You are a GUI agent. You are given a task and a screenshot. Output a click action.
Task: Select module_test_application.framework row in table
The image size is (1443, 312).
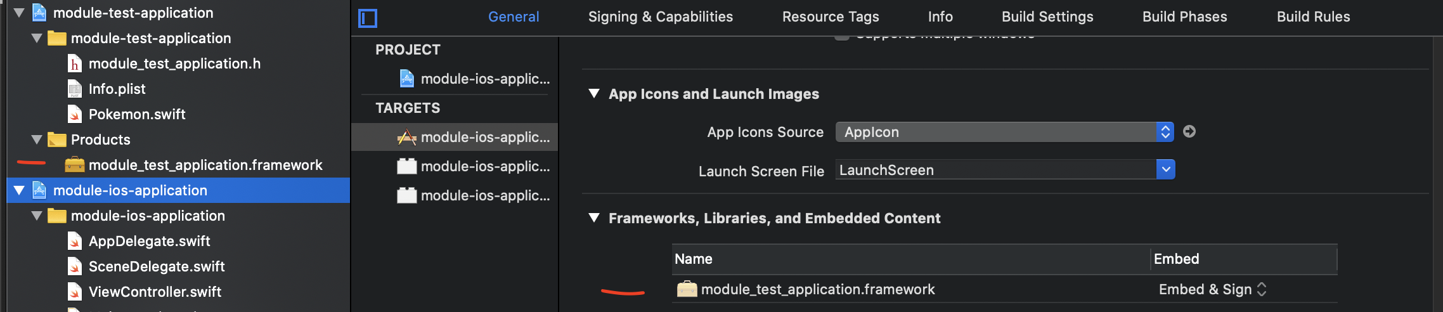[1005, 289]
